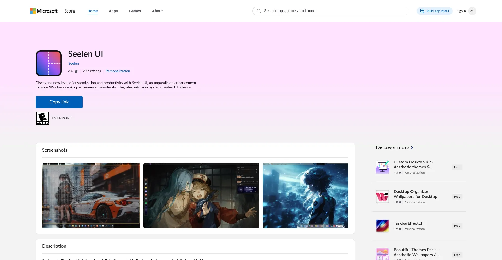This screenshot has height=260, width=502.
Task: Click the Seelen UI title
Action: pos(85,54)
